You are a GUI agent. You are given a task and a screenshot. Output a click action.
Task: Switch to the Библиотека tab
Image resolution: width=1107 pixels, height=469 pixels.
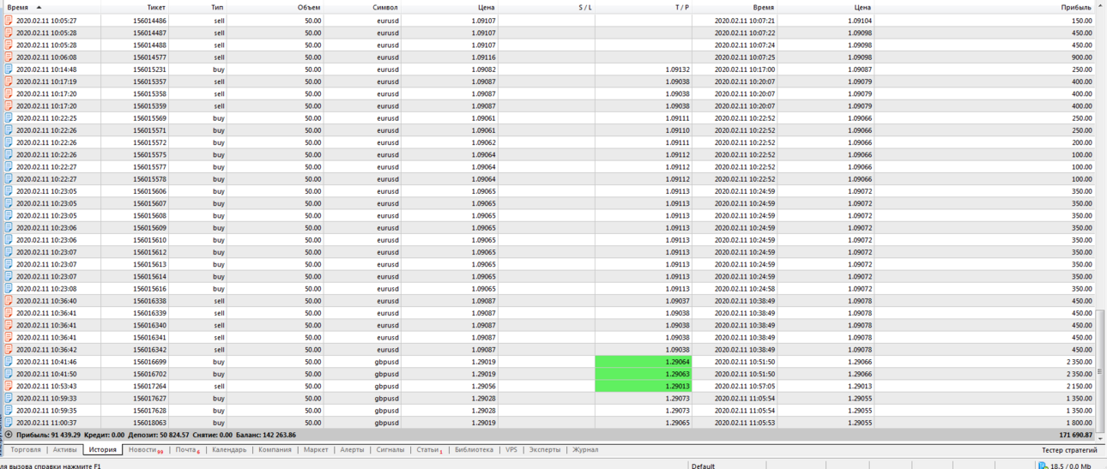[x=475, y=449]
